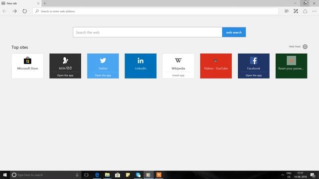
Task: Go forward with the forward arrow
Action: (14, 11)
